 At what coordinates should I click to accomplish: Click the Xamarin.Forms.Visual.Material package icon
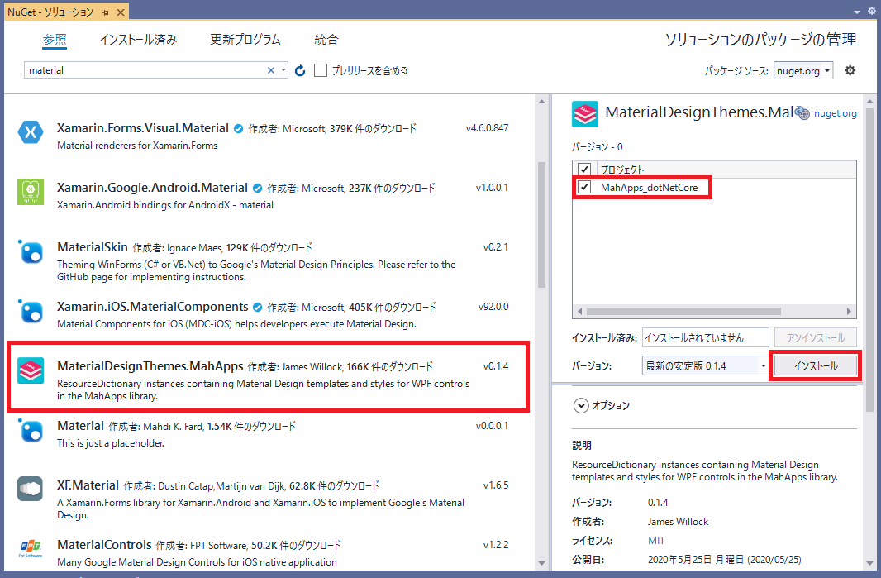pyautogui.click(x=31, y=132)
